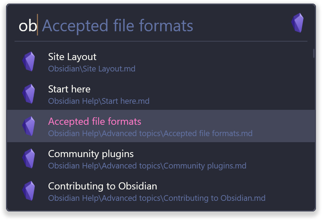Click the Obsidian Help\Start here.md path
Image resolution: width=322 pixels, height=220 pixels.
(99, 101)
